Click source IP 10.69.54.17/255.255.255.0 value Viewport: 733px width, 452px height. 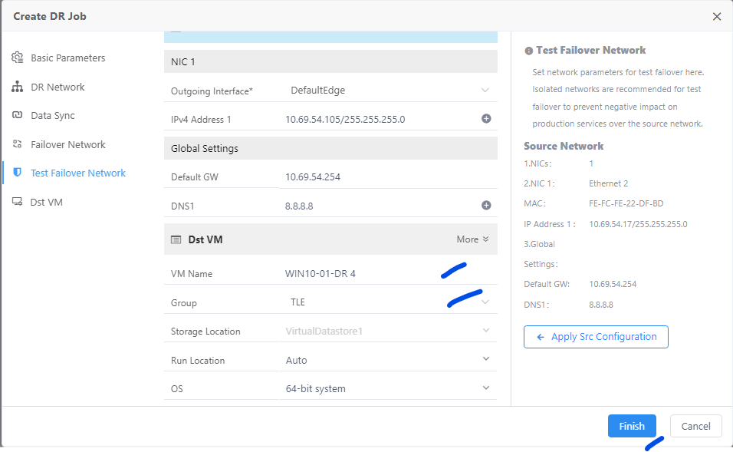tap(638, 224)
